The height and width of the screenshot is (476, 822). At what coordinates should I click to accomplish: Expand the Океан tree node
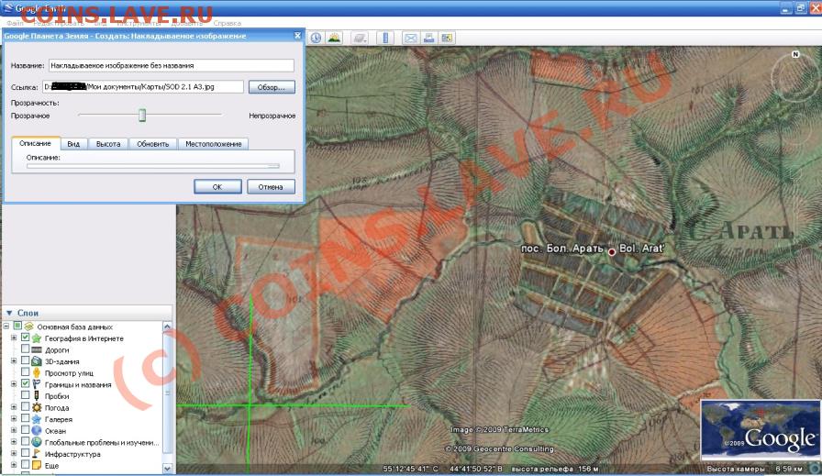14,430
